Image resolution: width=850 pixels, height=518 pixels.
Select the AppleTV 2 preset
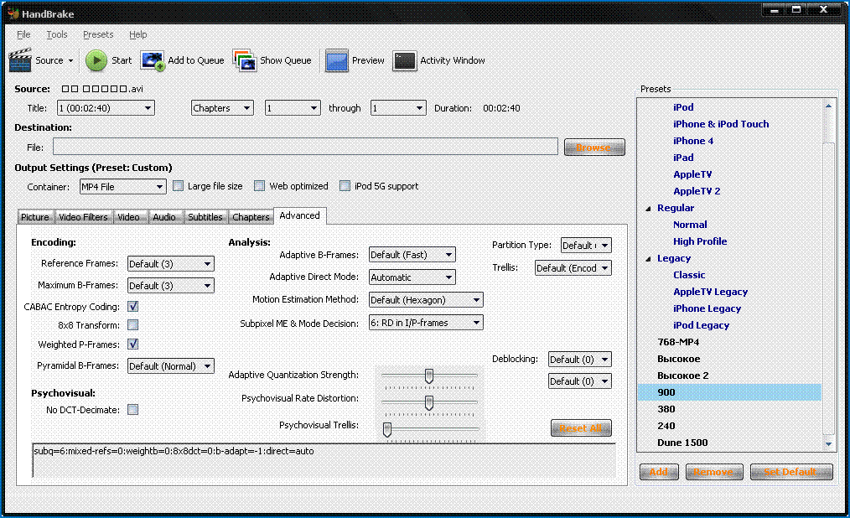697,191
